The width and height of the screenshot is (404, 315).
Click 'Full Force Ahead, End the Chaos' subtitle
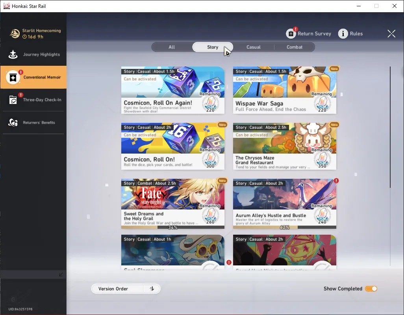tap(271, 109)
